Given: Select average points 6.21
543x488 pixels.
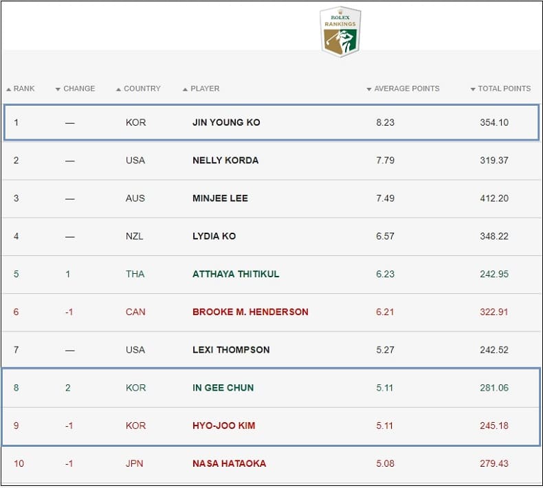Looking at the screenshot, I should pyautogui.click(x=385, y=312).
